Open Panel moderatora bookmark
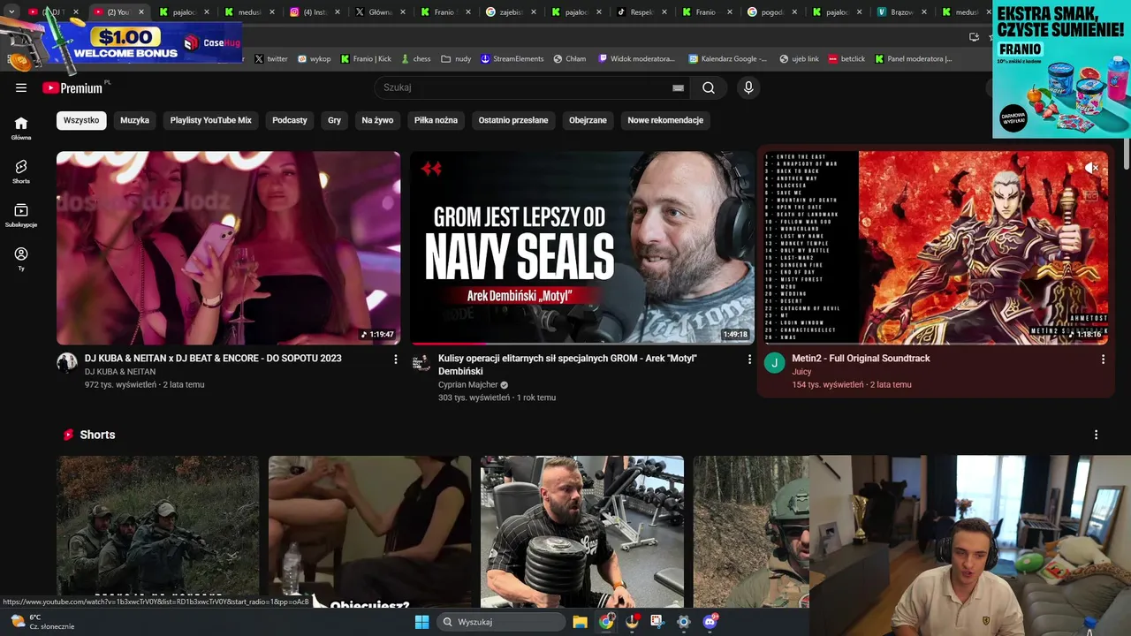This screenshot has height=636, width=1131. coord(914,58)
